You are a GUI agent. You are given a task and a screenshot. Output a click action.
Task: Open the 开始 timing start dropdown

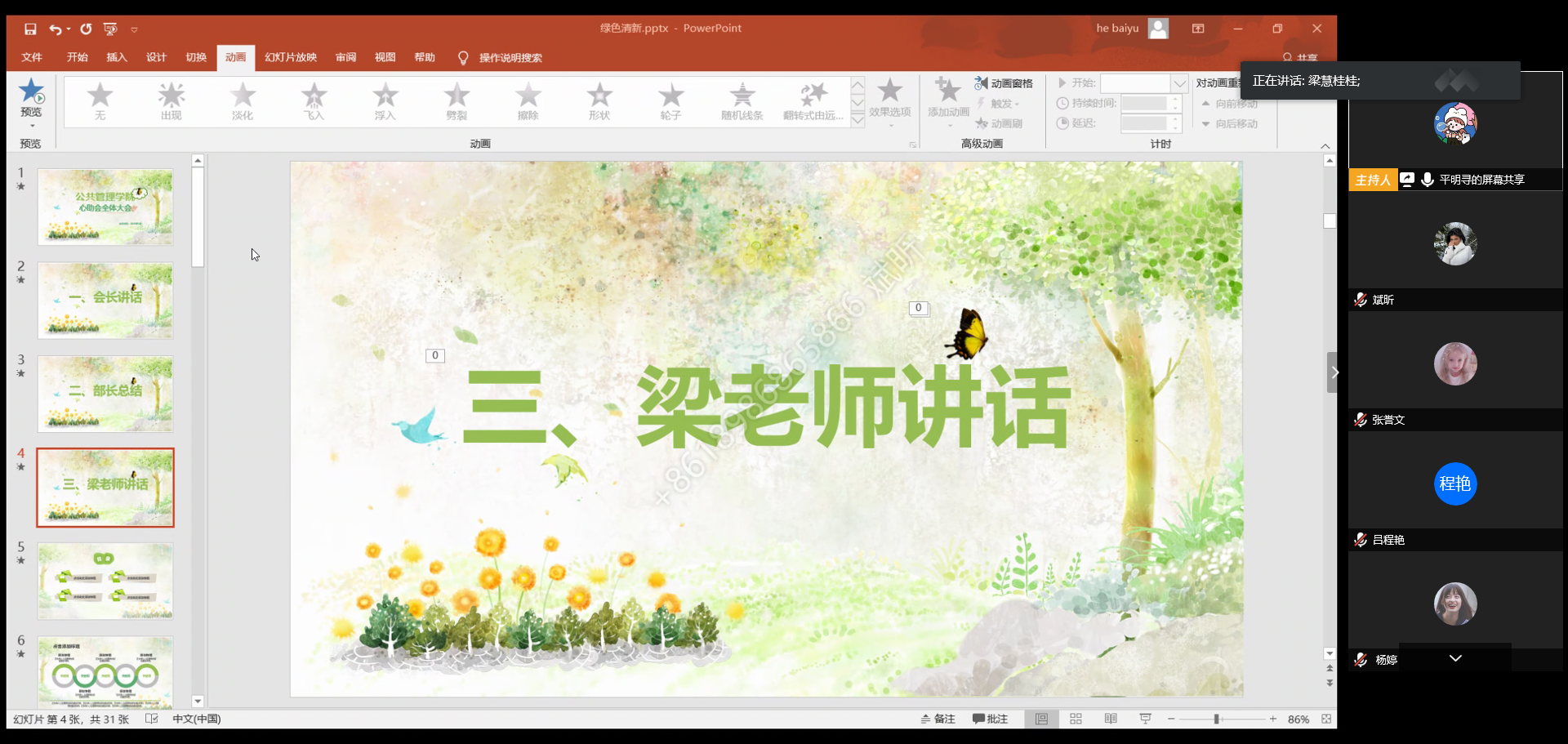[1179, 83]
